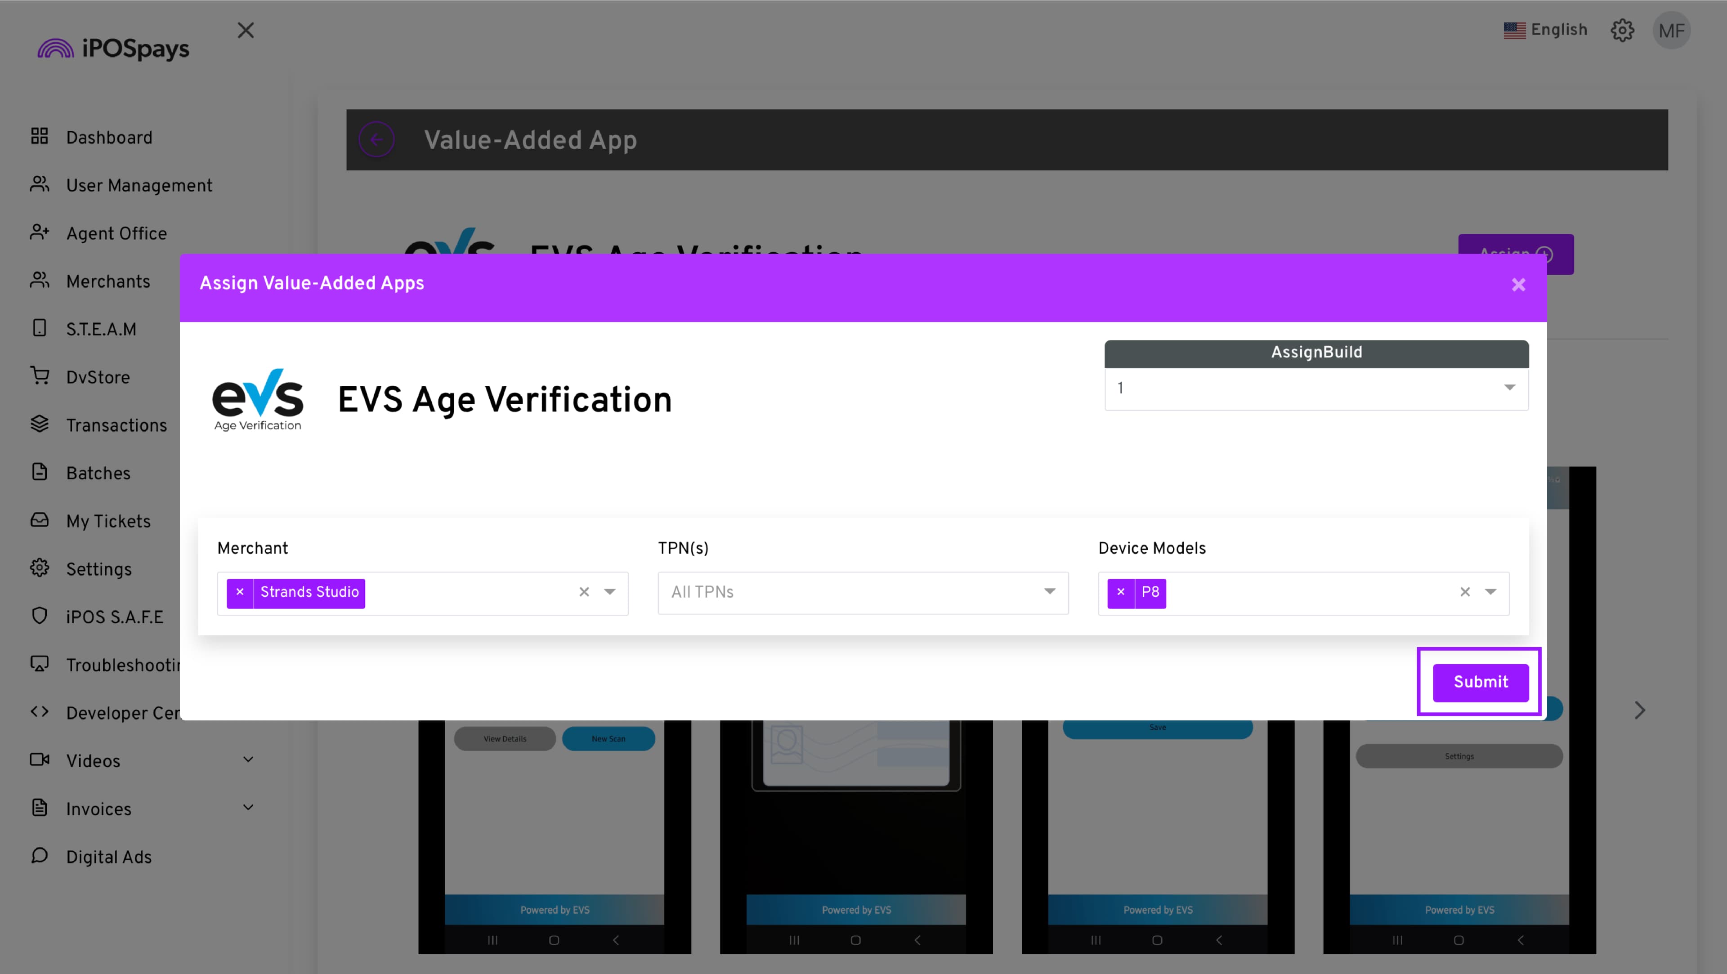The width and height of the screenshot is (1727, 974).
Task: Open the Merchant dropdown arrow
Action: (x=609, y=592)
